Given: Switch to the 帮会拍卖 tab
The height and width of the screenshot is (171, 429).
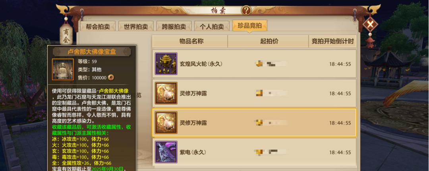Looking at the screenshot, I should 98,27.
